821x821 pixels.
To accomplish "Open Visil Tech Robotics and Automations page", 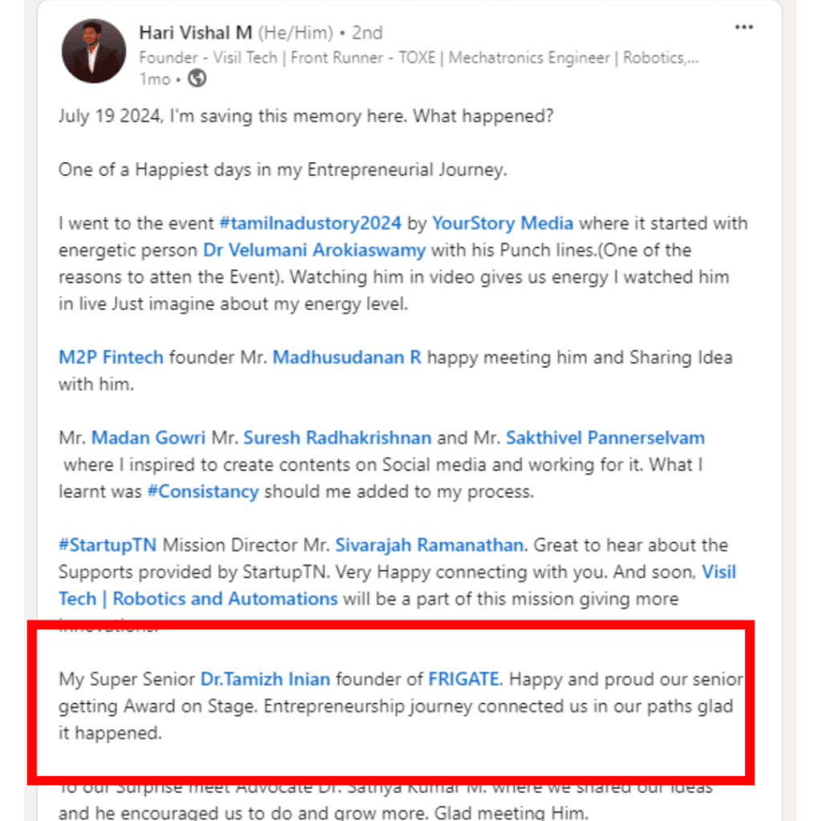I will click(198, 599).
